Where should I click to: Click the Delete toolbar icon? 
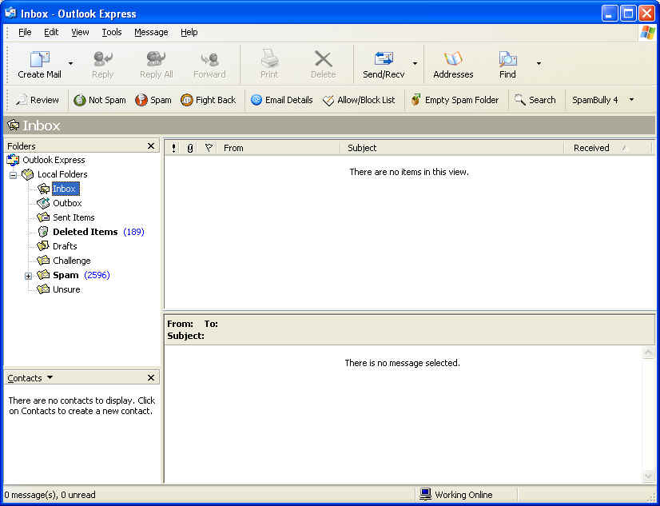pyautogui.click(x=323, y=65)
